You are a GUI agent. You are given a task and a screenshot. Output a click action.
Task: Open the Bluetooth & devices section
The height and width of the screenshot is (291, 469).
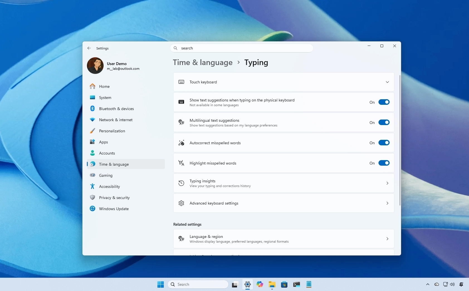(116, 109)
